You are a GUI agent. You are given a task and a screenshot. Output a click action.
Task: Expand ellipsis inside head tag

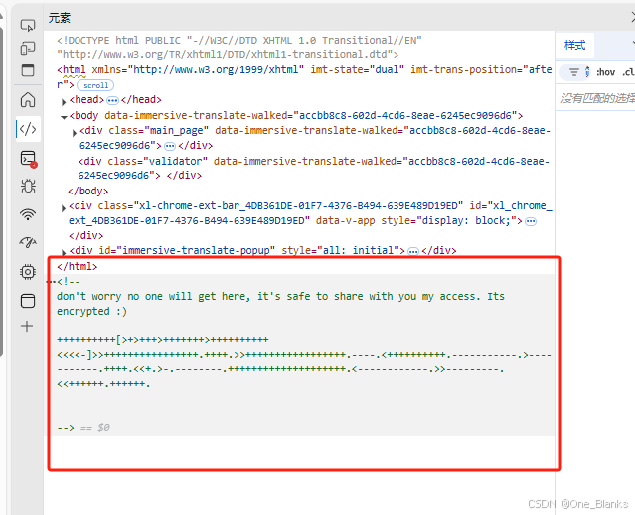[112, 100]
